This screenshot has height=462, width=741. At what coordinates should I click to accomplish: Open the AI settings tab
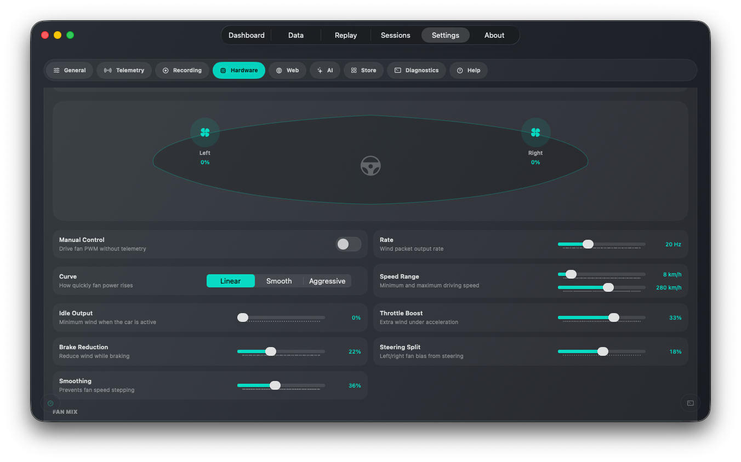coord(325,70)
